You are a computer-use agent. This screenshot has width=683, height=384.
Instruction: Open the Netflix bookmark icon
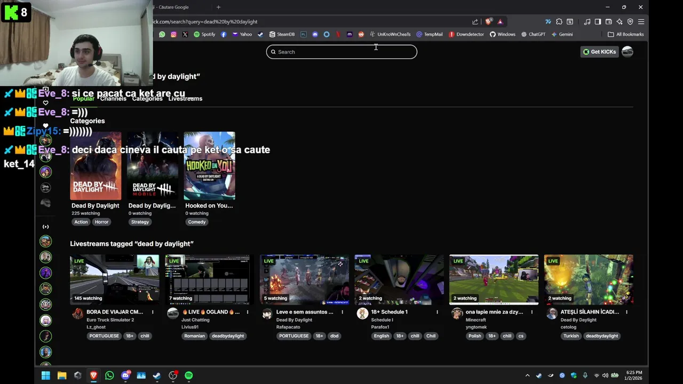coord(338,34)
